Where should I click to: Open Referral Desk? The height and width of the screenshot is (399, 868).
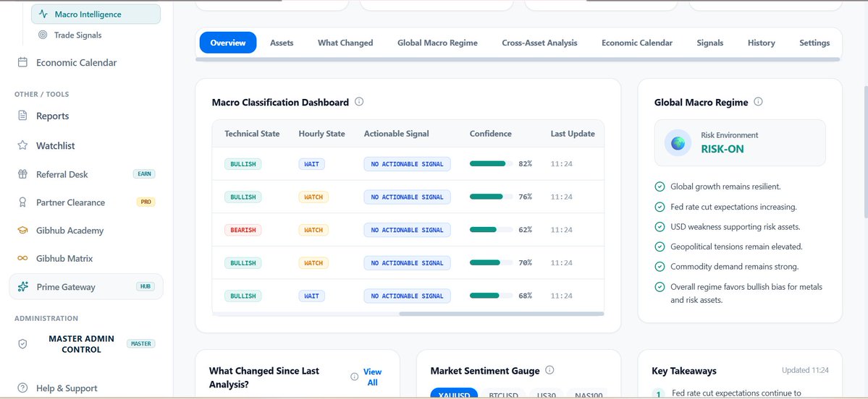(x=62, y=174)
